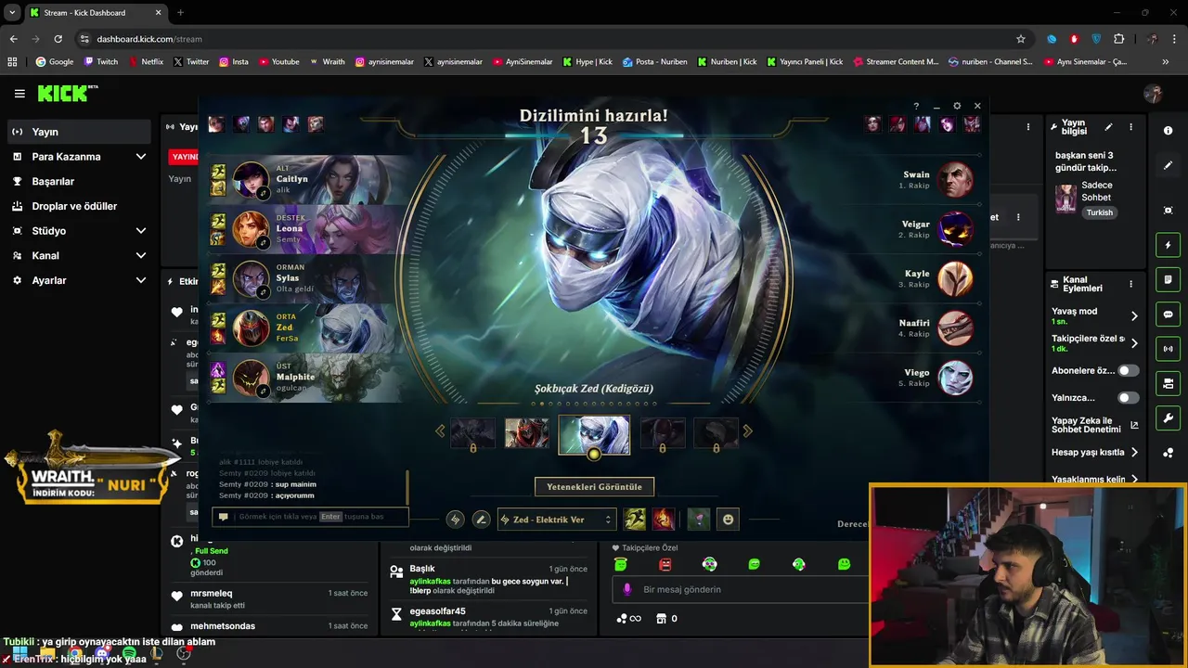Click the Swain enemy portrait
Viewport: 1188px width, 668px height.
[954, 179]
